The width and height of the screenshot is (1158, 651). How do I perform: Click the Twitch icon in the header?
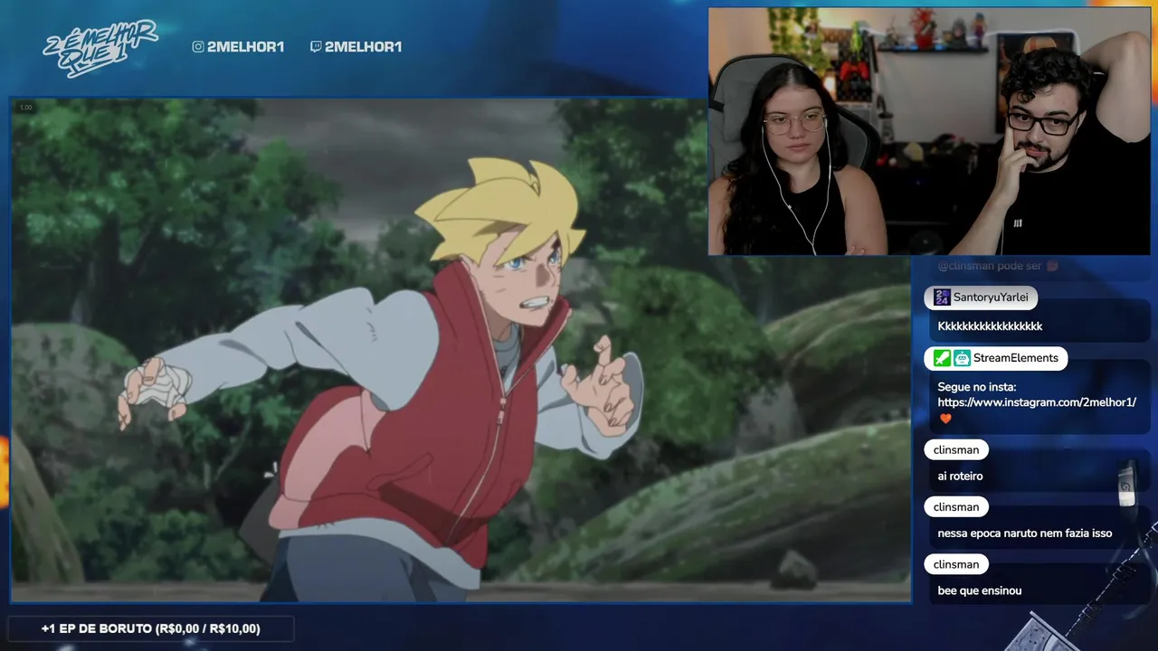pos(315,47)
